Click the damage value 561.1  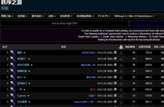tap(148, 102)
